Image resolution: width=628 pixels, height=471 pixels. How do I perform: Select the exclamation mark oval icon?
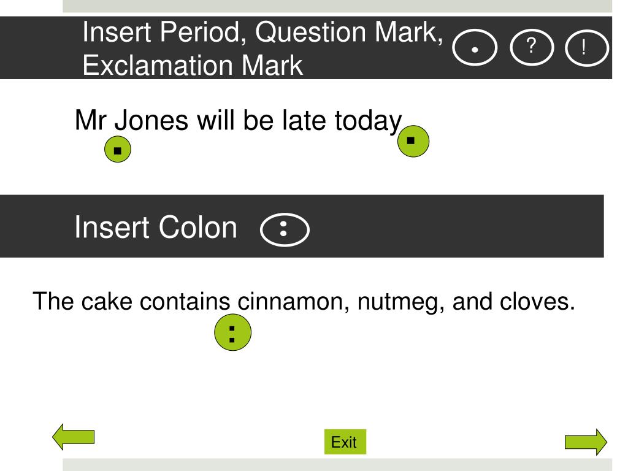tap(587, 48)
